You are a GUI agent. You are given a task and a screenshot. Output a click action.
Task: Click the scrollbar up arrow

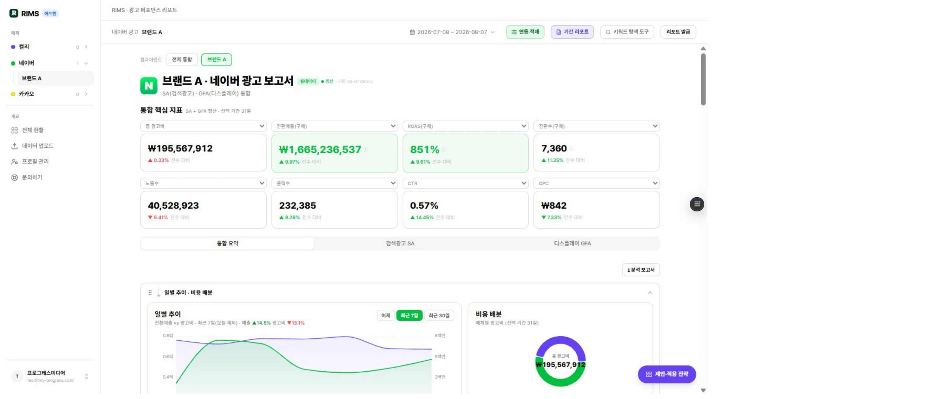pyautogui.click(x=703, y=48)
